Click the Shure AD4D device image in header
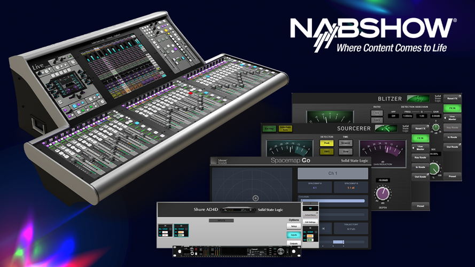 (238, 209)
